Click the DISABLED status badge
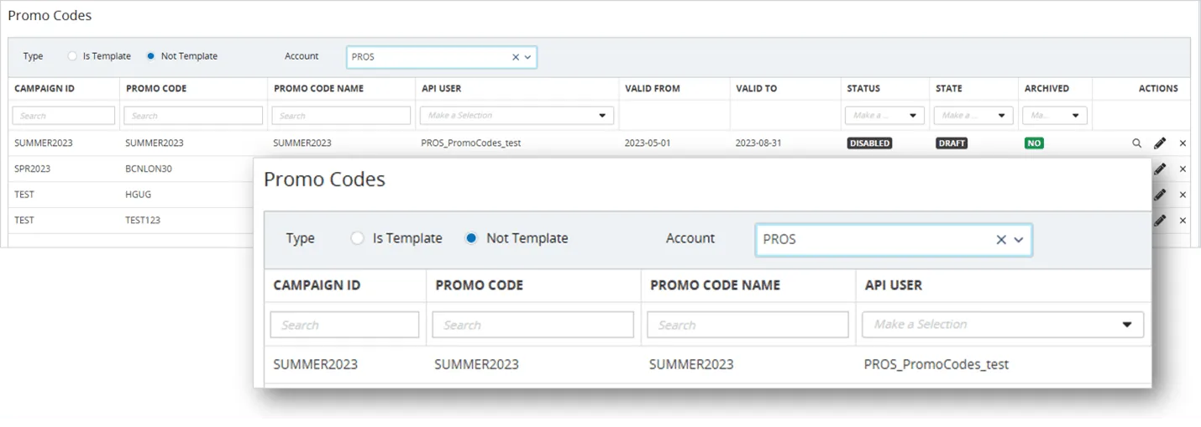This screenshot has width=1201, height=427. click(869, 143)
